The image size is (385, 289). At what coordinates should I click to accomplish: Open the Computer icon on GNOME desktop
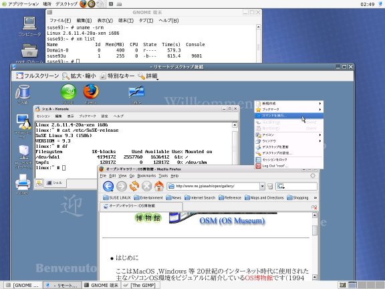[29, 27]
